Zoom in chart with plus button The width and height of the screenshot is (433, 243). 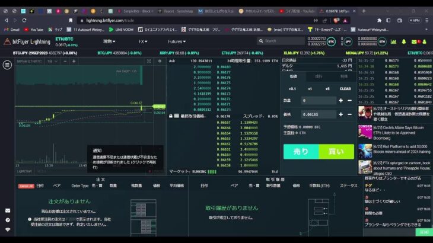point(74,61)
